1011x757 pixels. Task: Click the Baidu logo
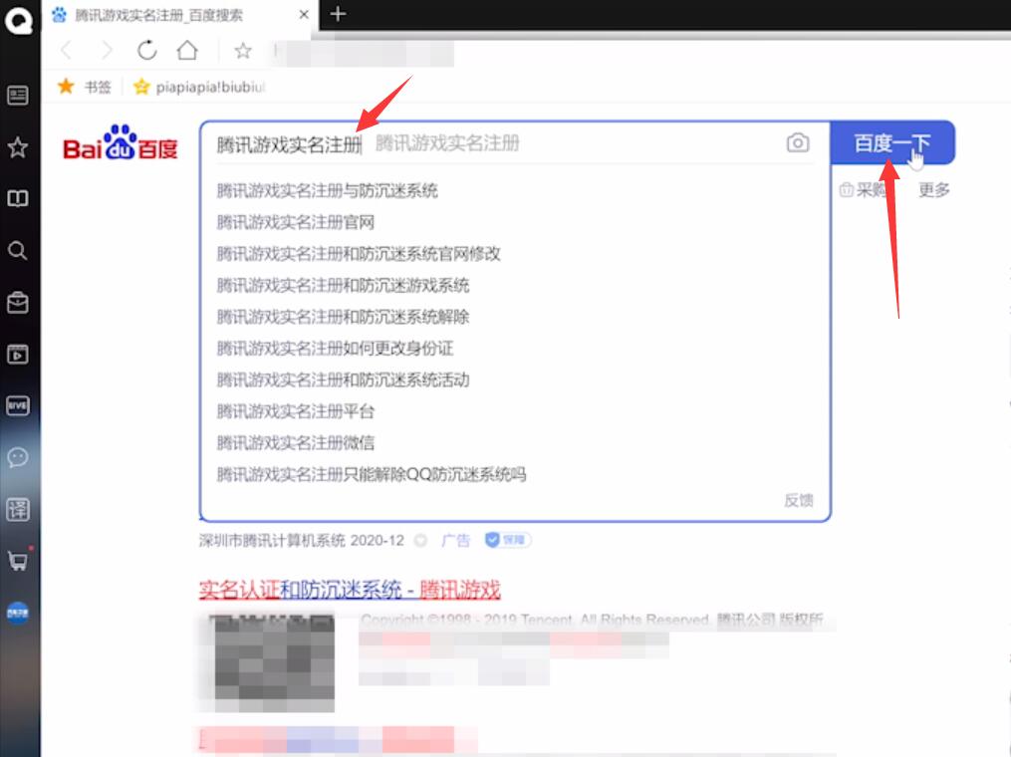point(120,142)
